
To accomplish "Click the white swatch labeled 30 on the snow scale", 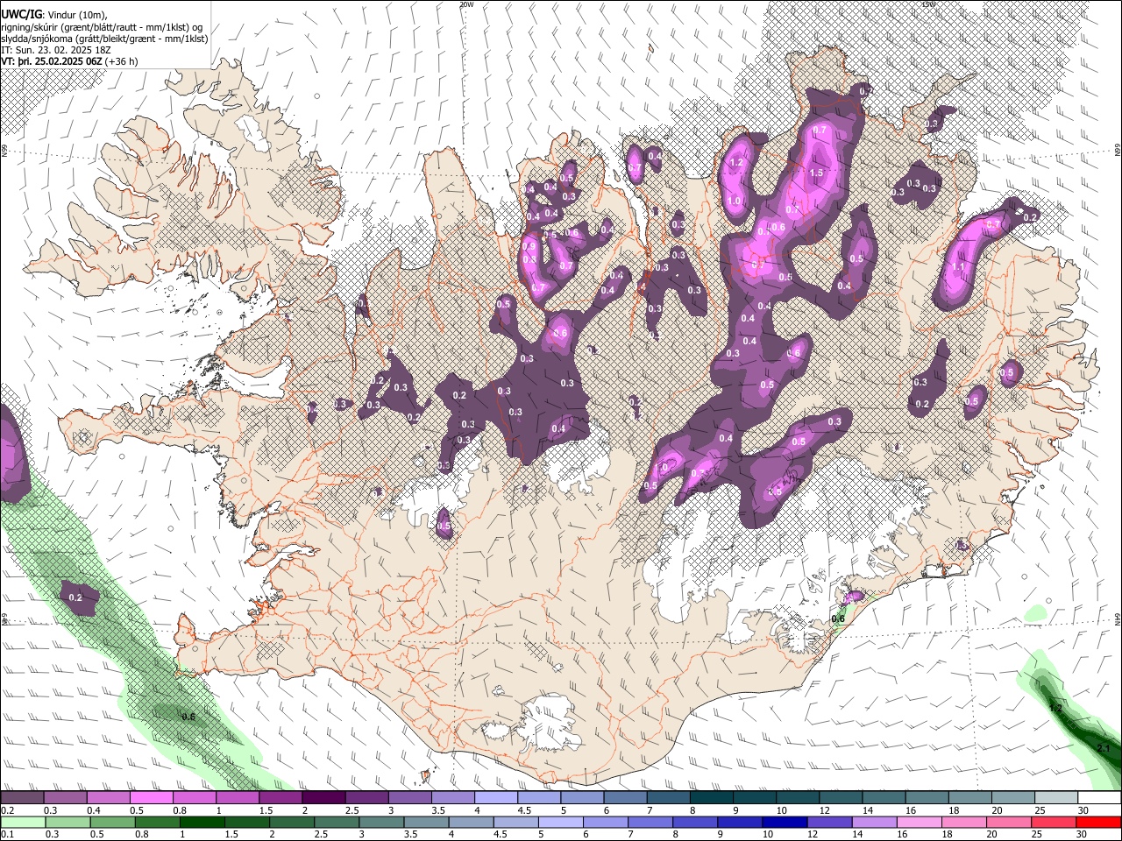I will click(x=1099, y=798).
